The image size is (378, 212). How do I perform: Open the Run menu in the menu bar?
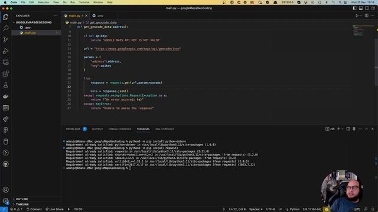pyautogui.click(x=73, y=2)
